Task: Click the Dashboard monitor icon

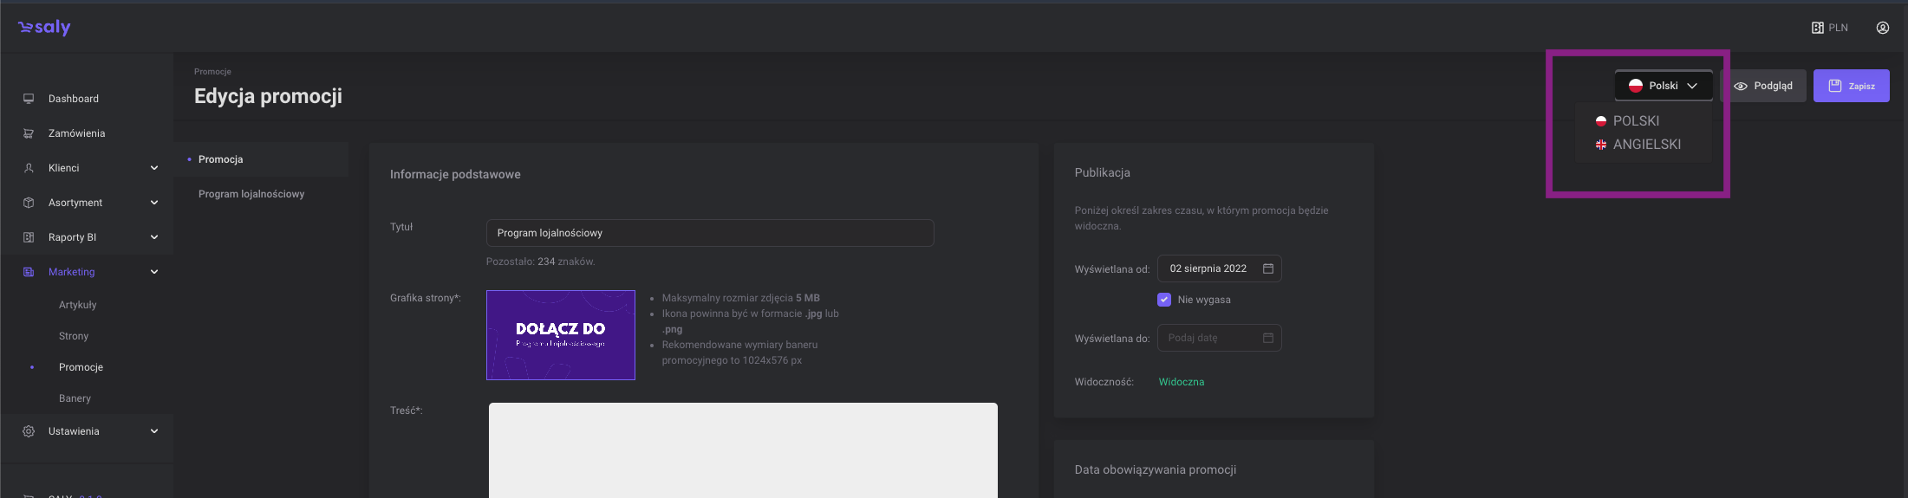Action: (29, 99)
